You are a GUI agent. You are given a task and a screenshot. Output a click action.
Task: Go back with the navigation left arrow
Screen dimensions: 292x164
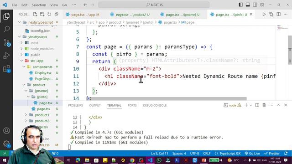(x=85, y=5)
